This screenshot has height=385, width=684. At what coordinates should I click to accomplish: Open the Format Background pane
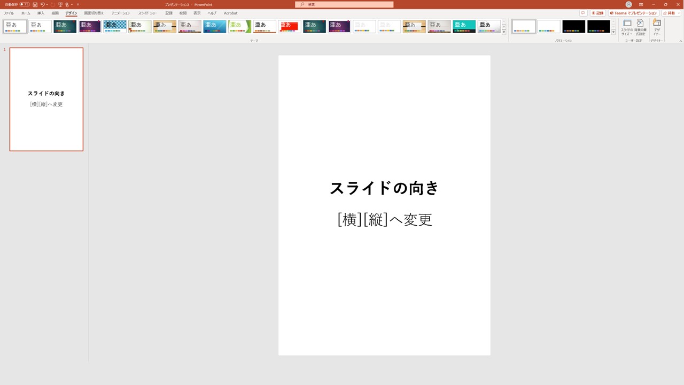(x=640, y=27)
